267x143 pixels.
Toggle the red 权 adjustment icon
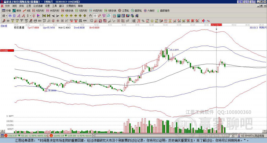(x=34, y=16)
